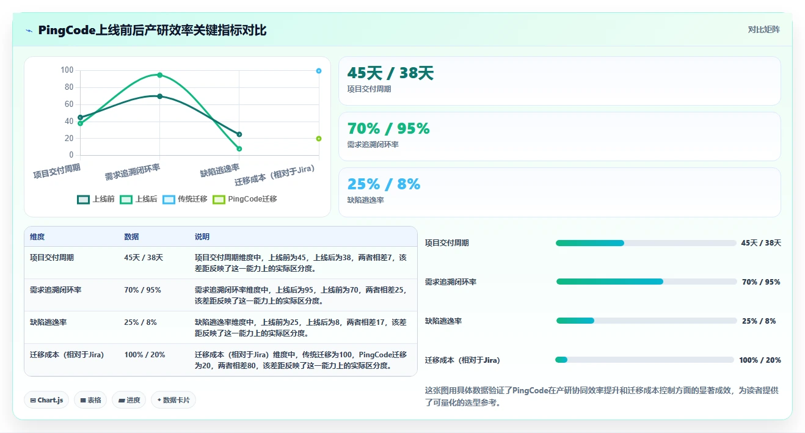Click table data cell 45天 / 38天
Viewport: 805px width, 433px height.
coord(144,258)
